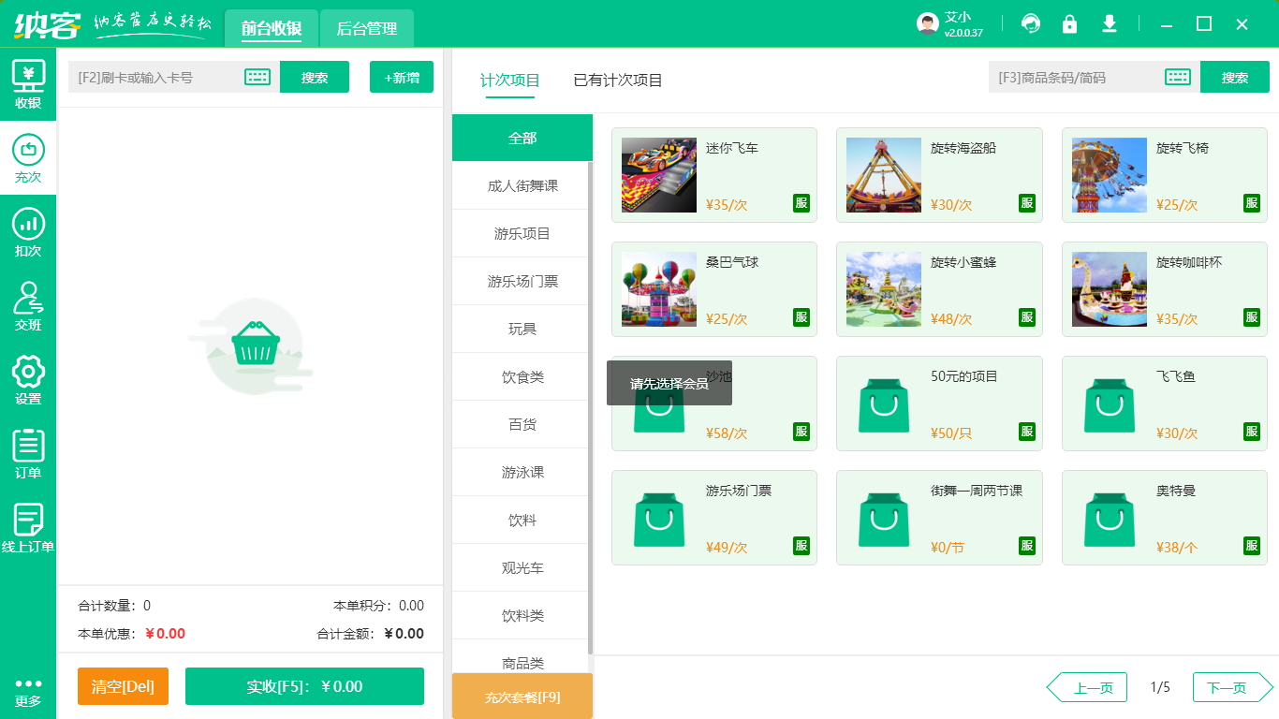
Task: Click the 服 badge on 奥特曼 card
Action: click(1252, 546)
